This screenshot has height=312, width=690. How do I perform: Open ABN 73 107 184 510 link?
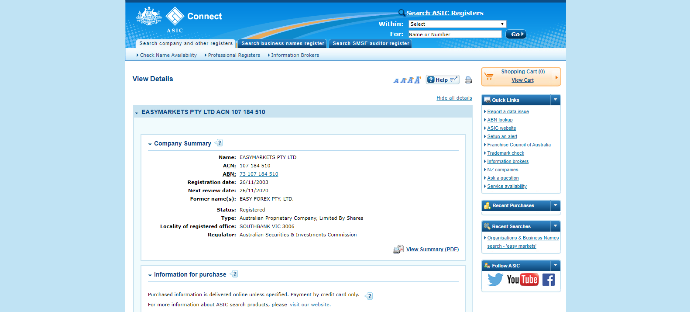[259, 174]
